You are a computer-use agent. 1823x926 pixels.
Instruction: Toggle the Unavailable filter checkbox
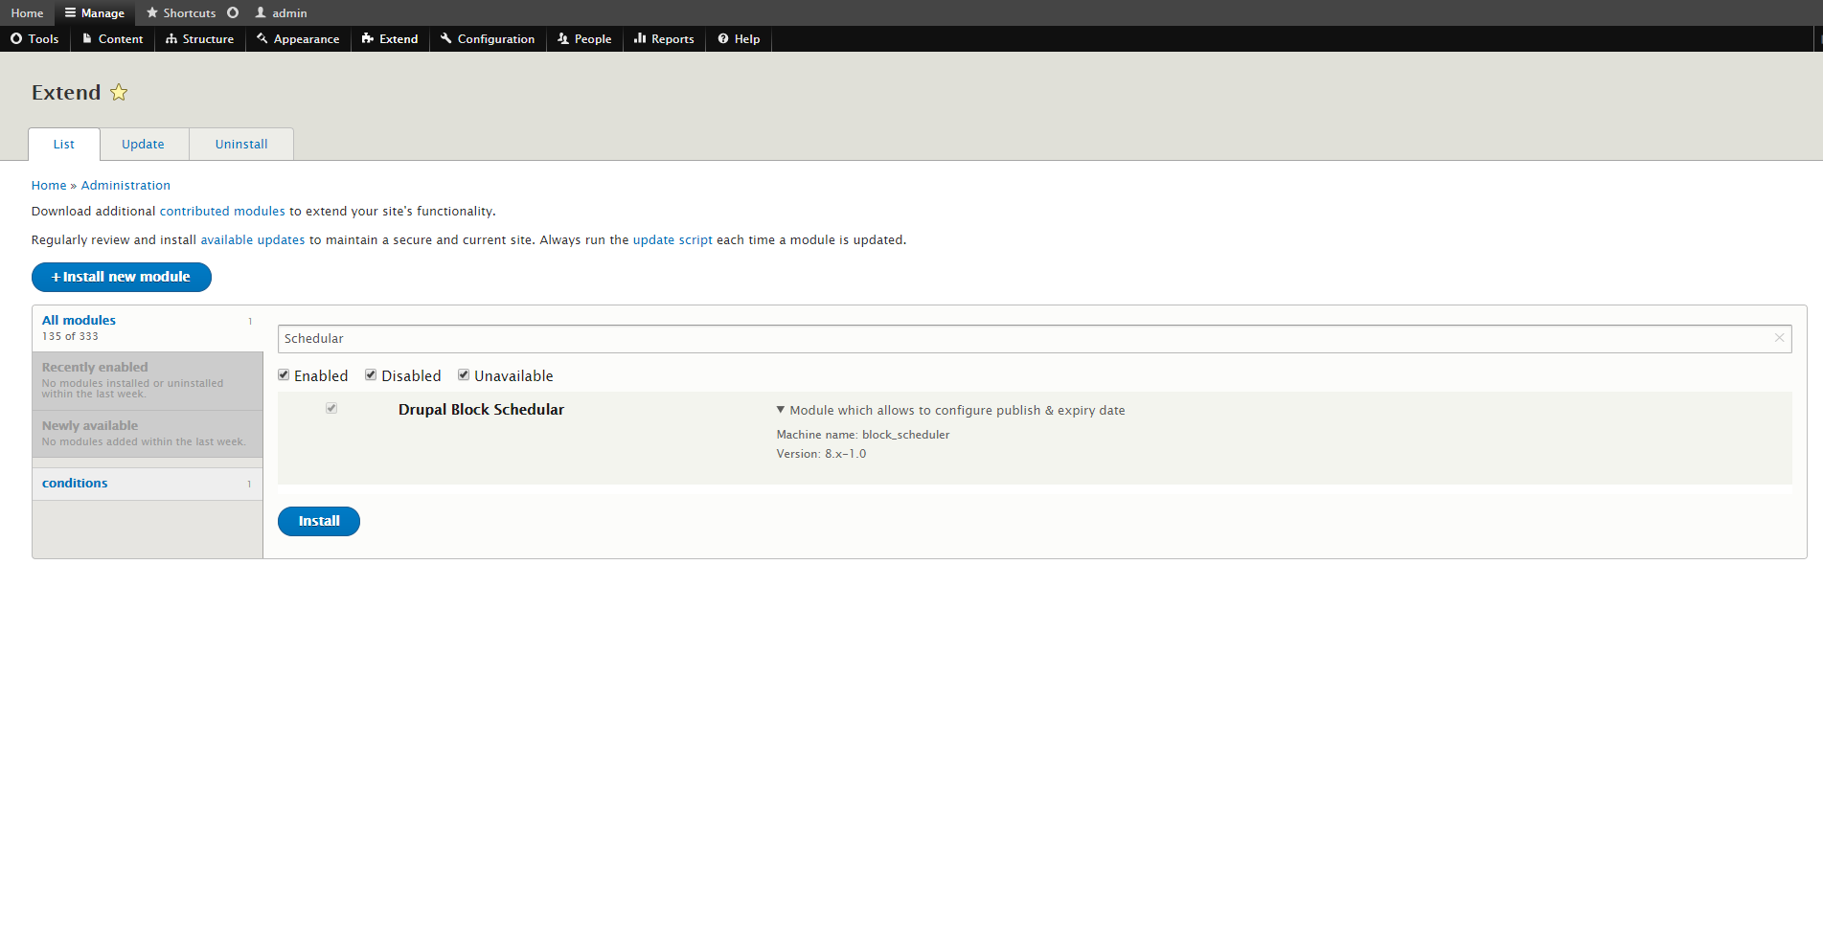[x=464, y=375]
